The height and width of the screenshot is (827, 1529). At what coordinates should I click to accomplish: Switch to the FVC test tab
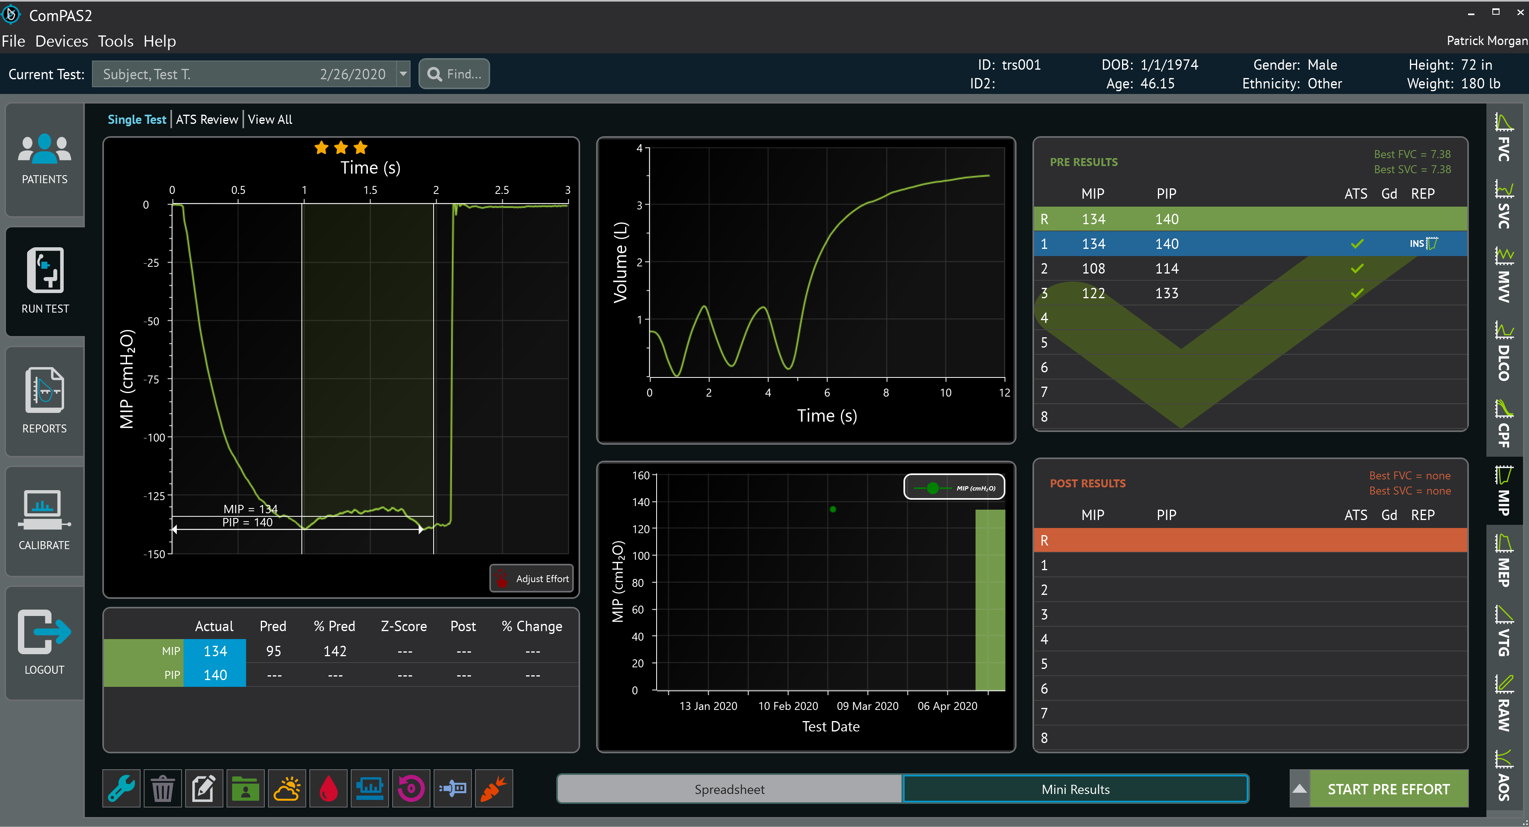tap(1504, 138)
